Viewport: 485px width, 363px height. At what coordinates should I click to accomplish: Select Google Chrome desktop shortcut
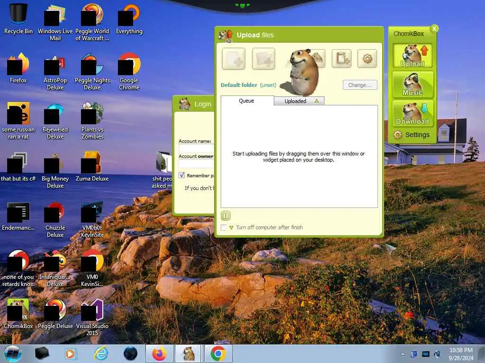129,72
